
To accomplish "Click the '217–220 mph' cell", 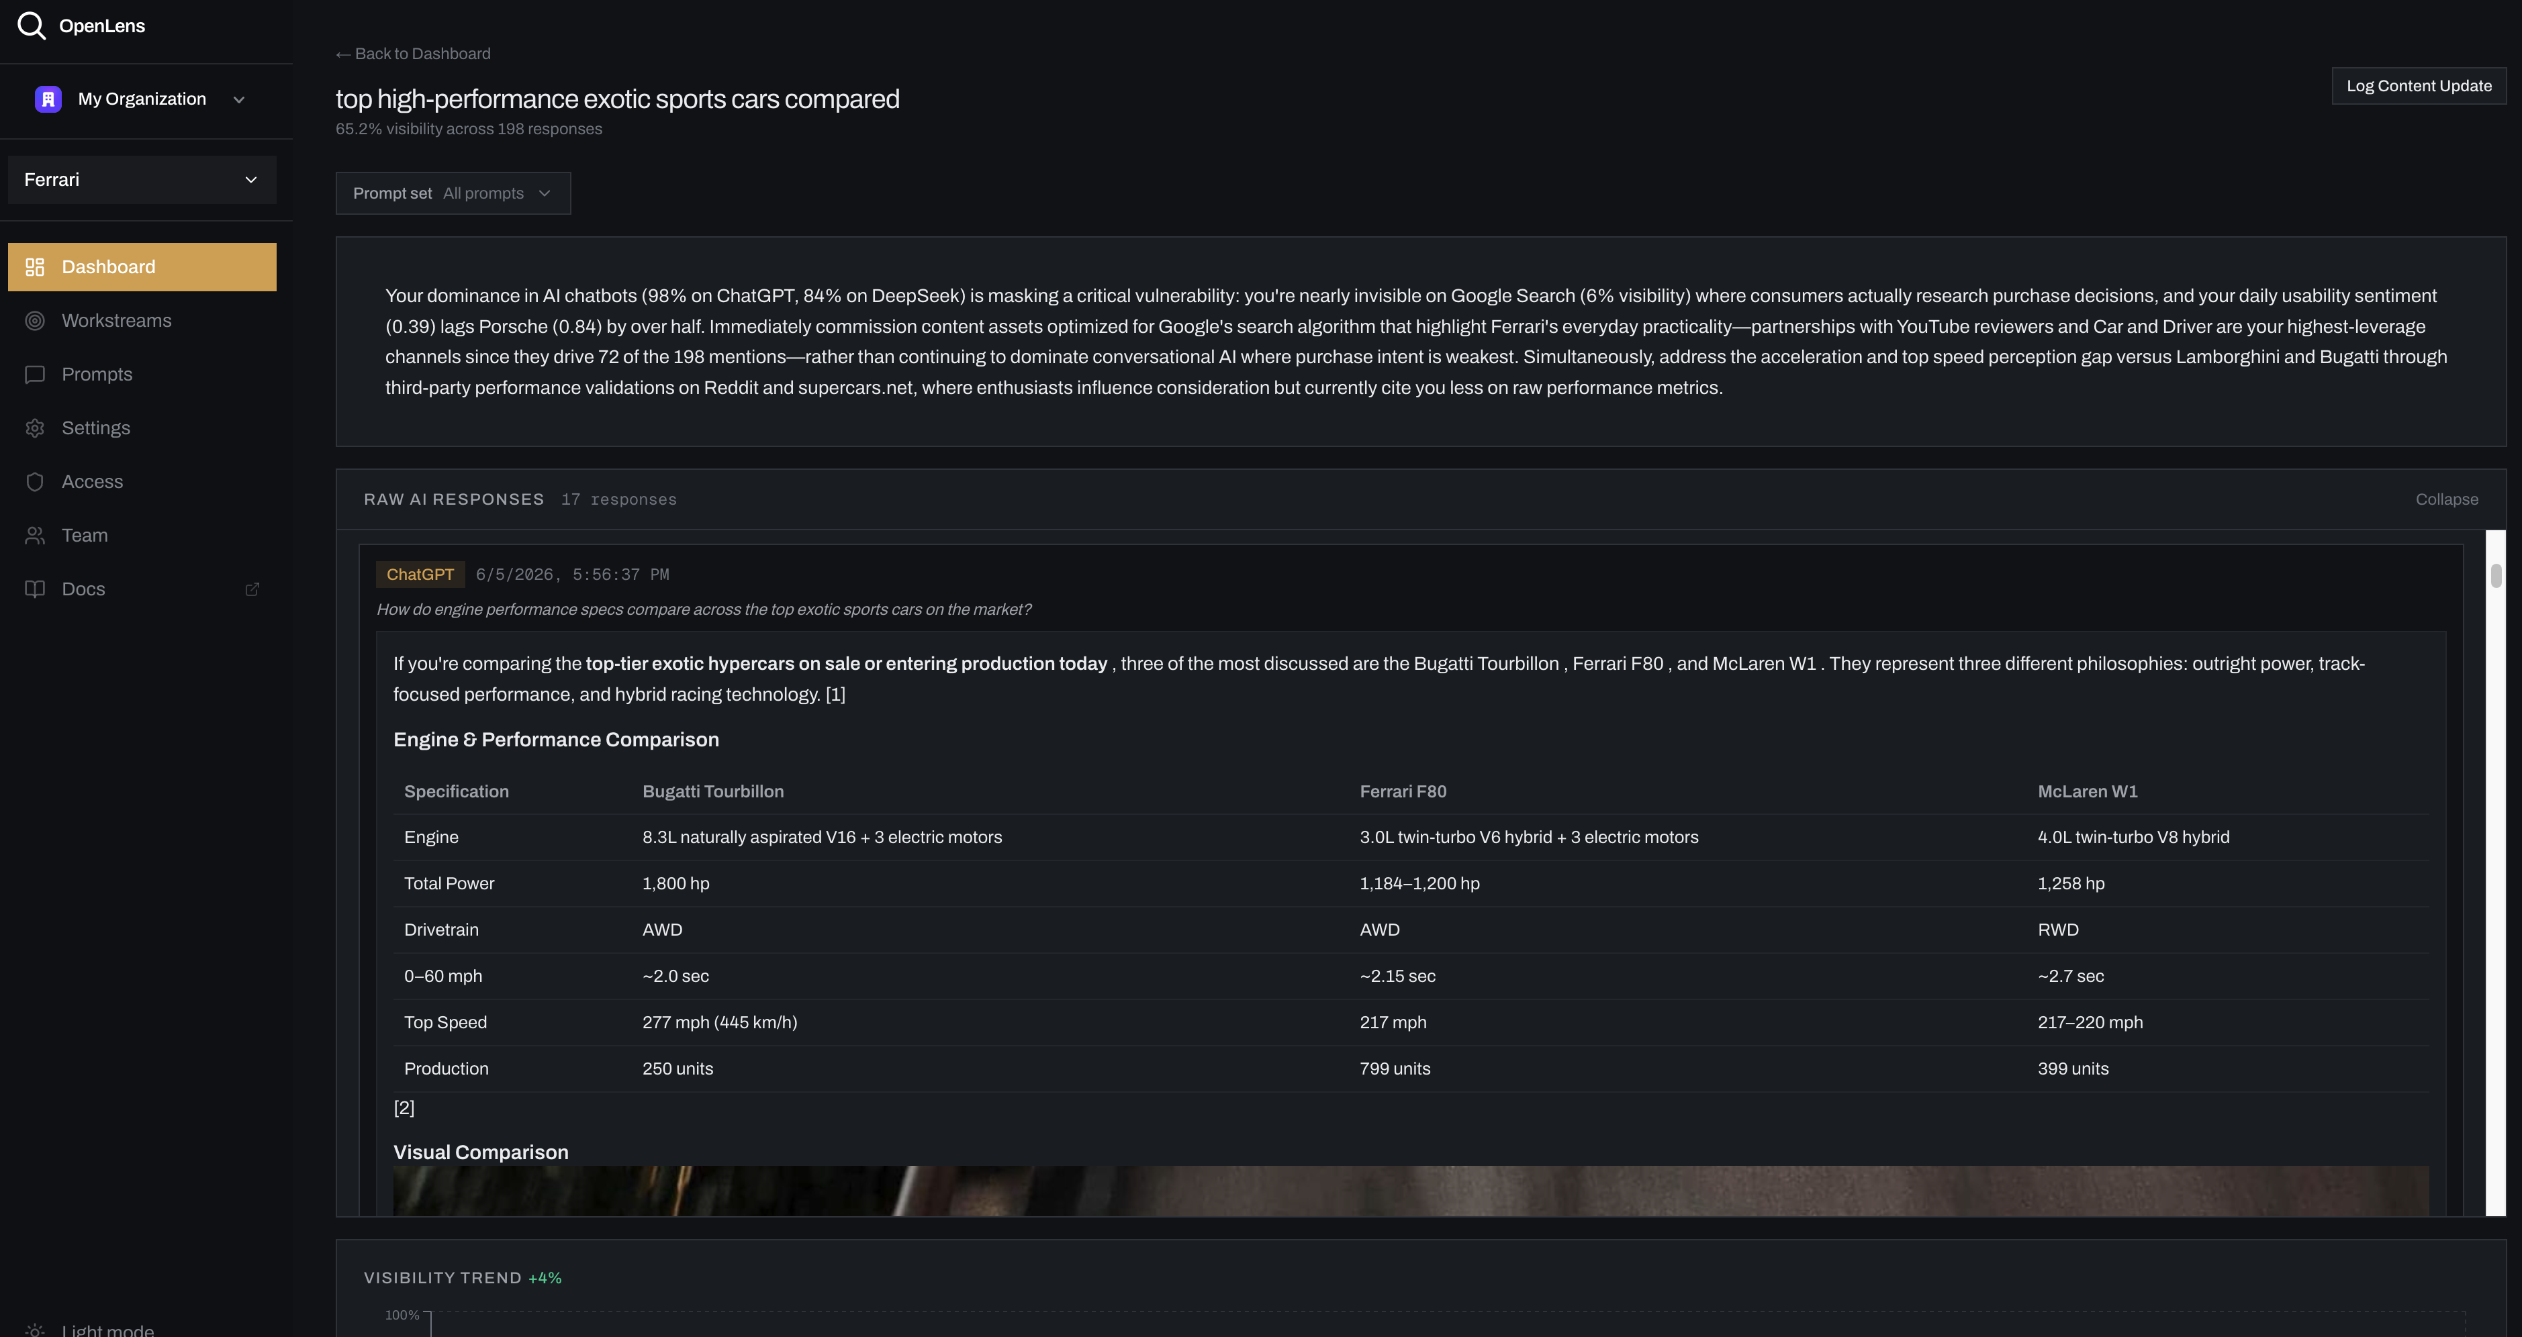I will [x=2090, y=1023].
